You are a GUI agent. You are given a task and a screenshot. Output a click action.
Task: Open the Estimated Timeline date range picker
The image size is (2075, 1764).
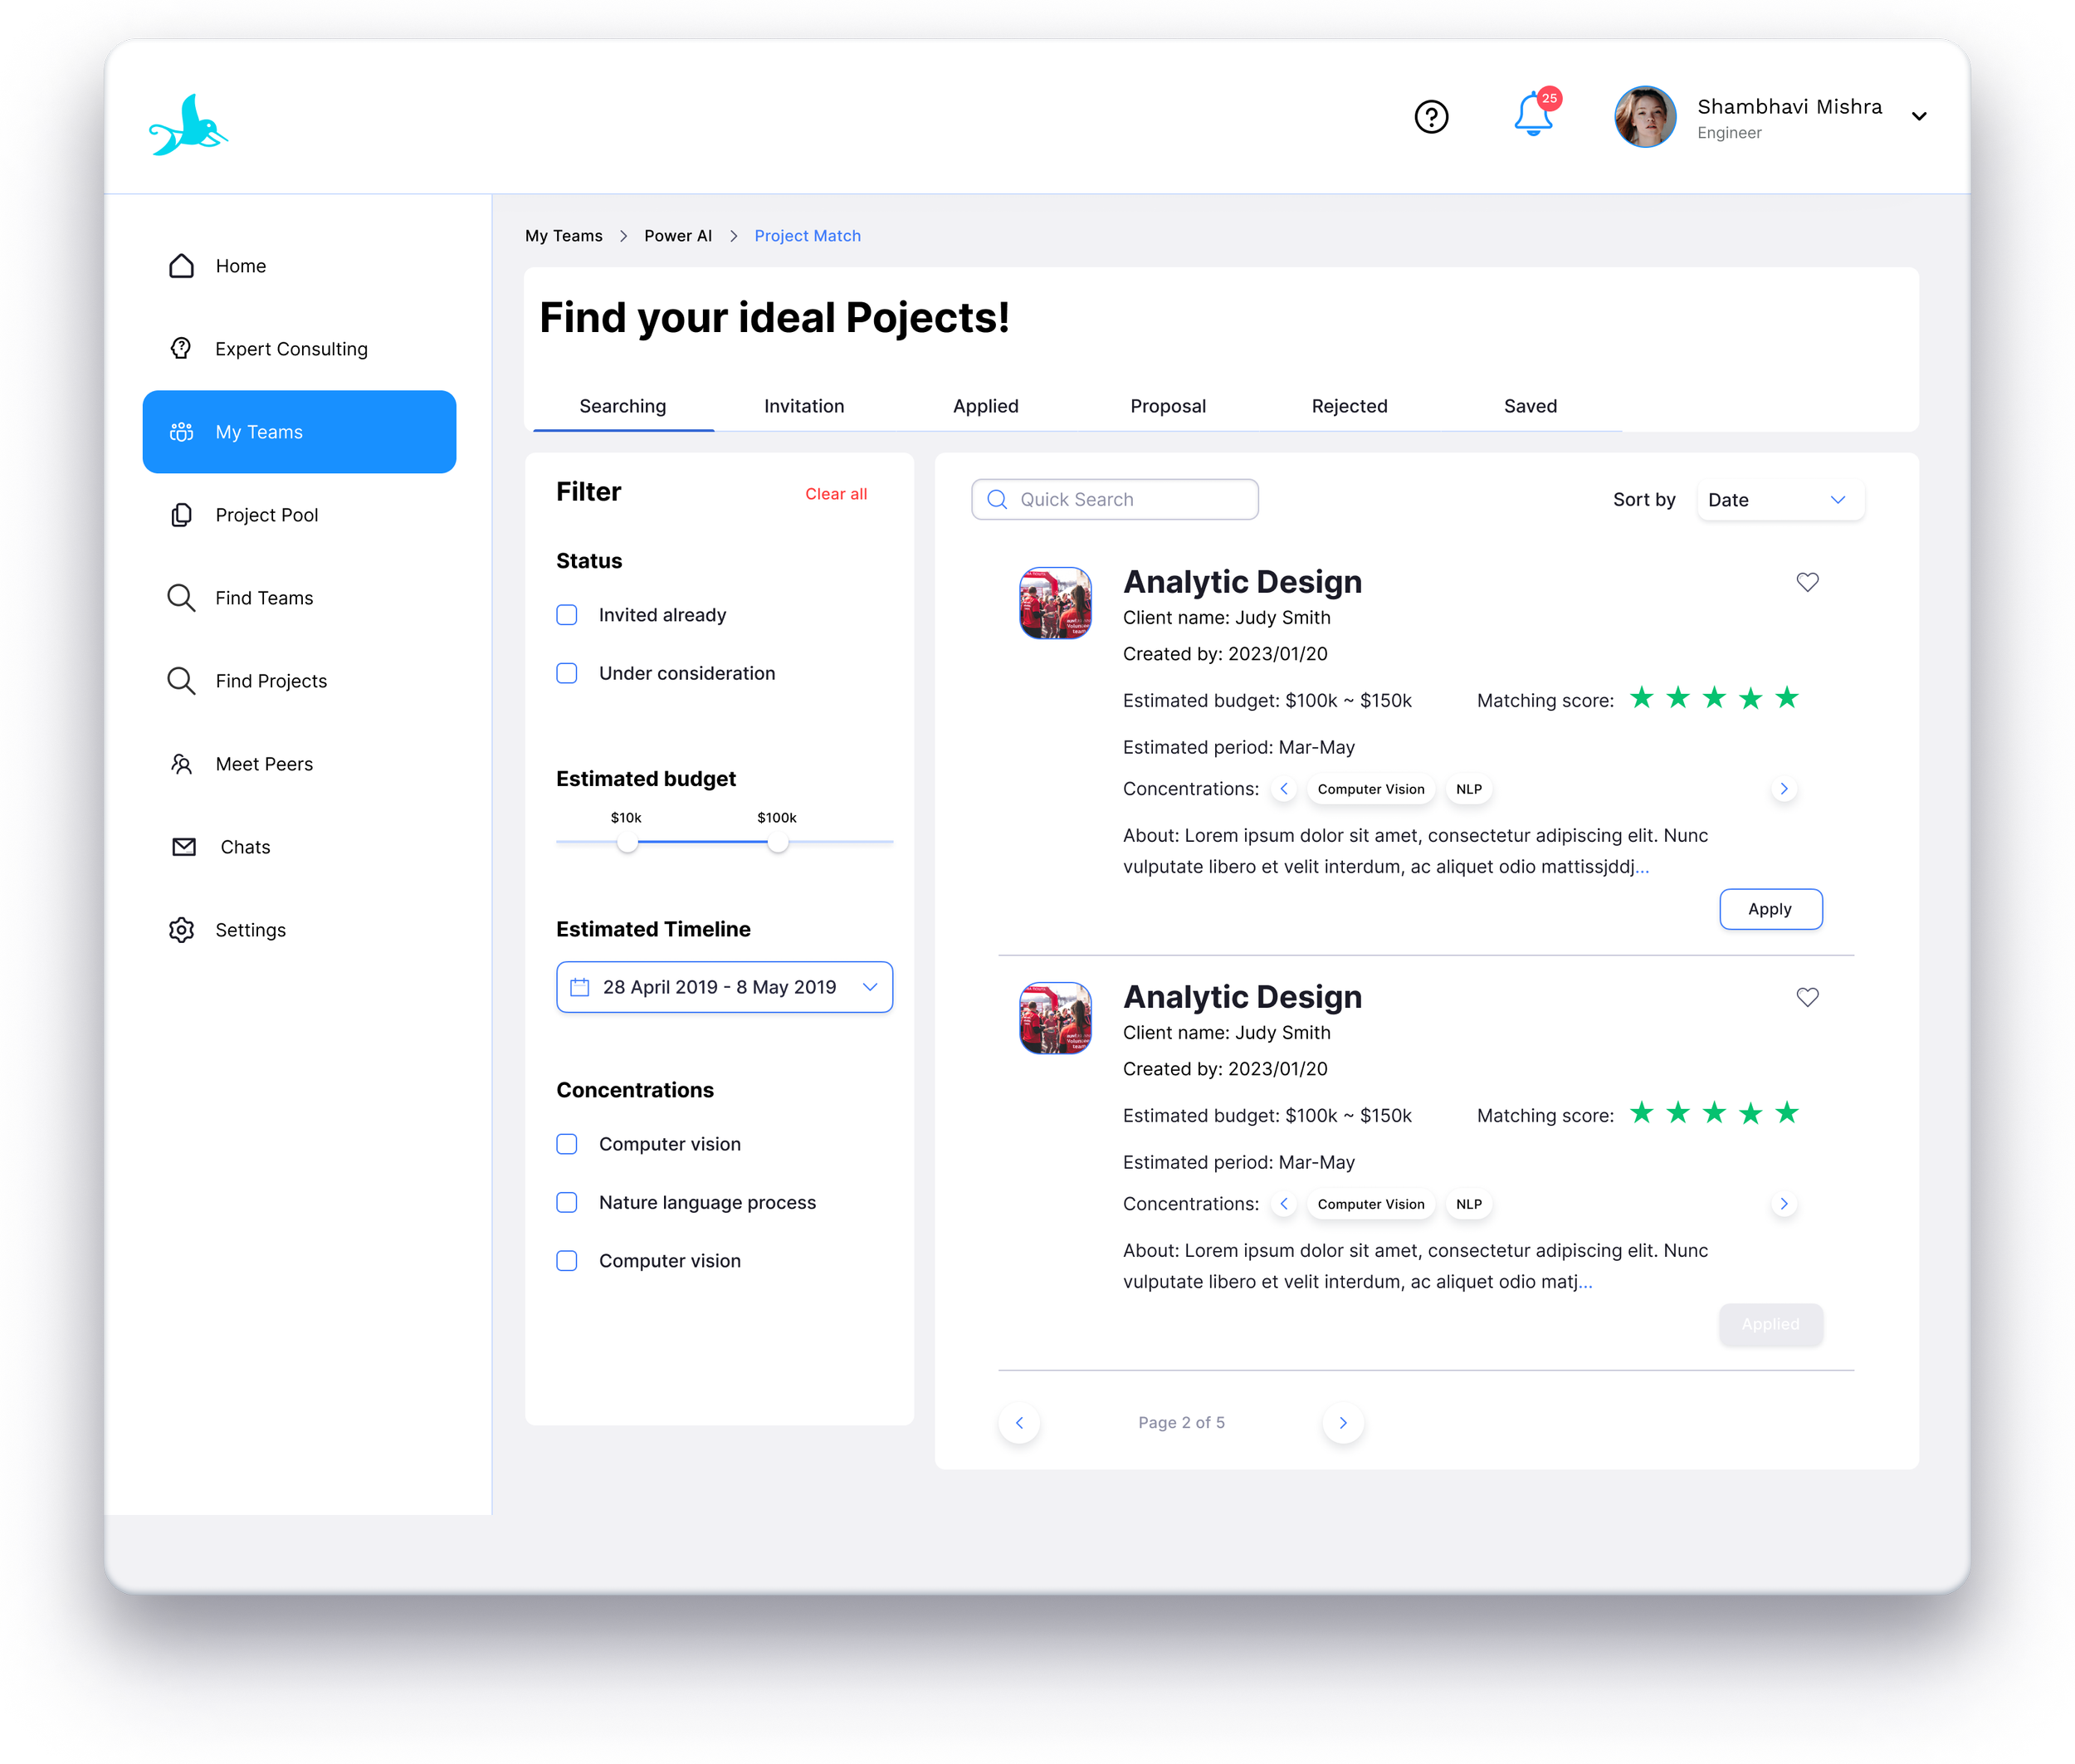pyautogui.click(x=724, y=987)
